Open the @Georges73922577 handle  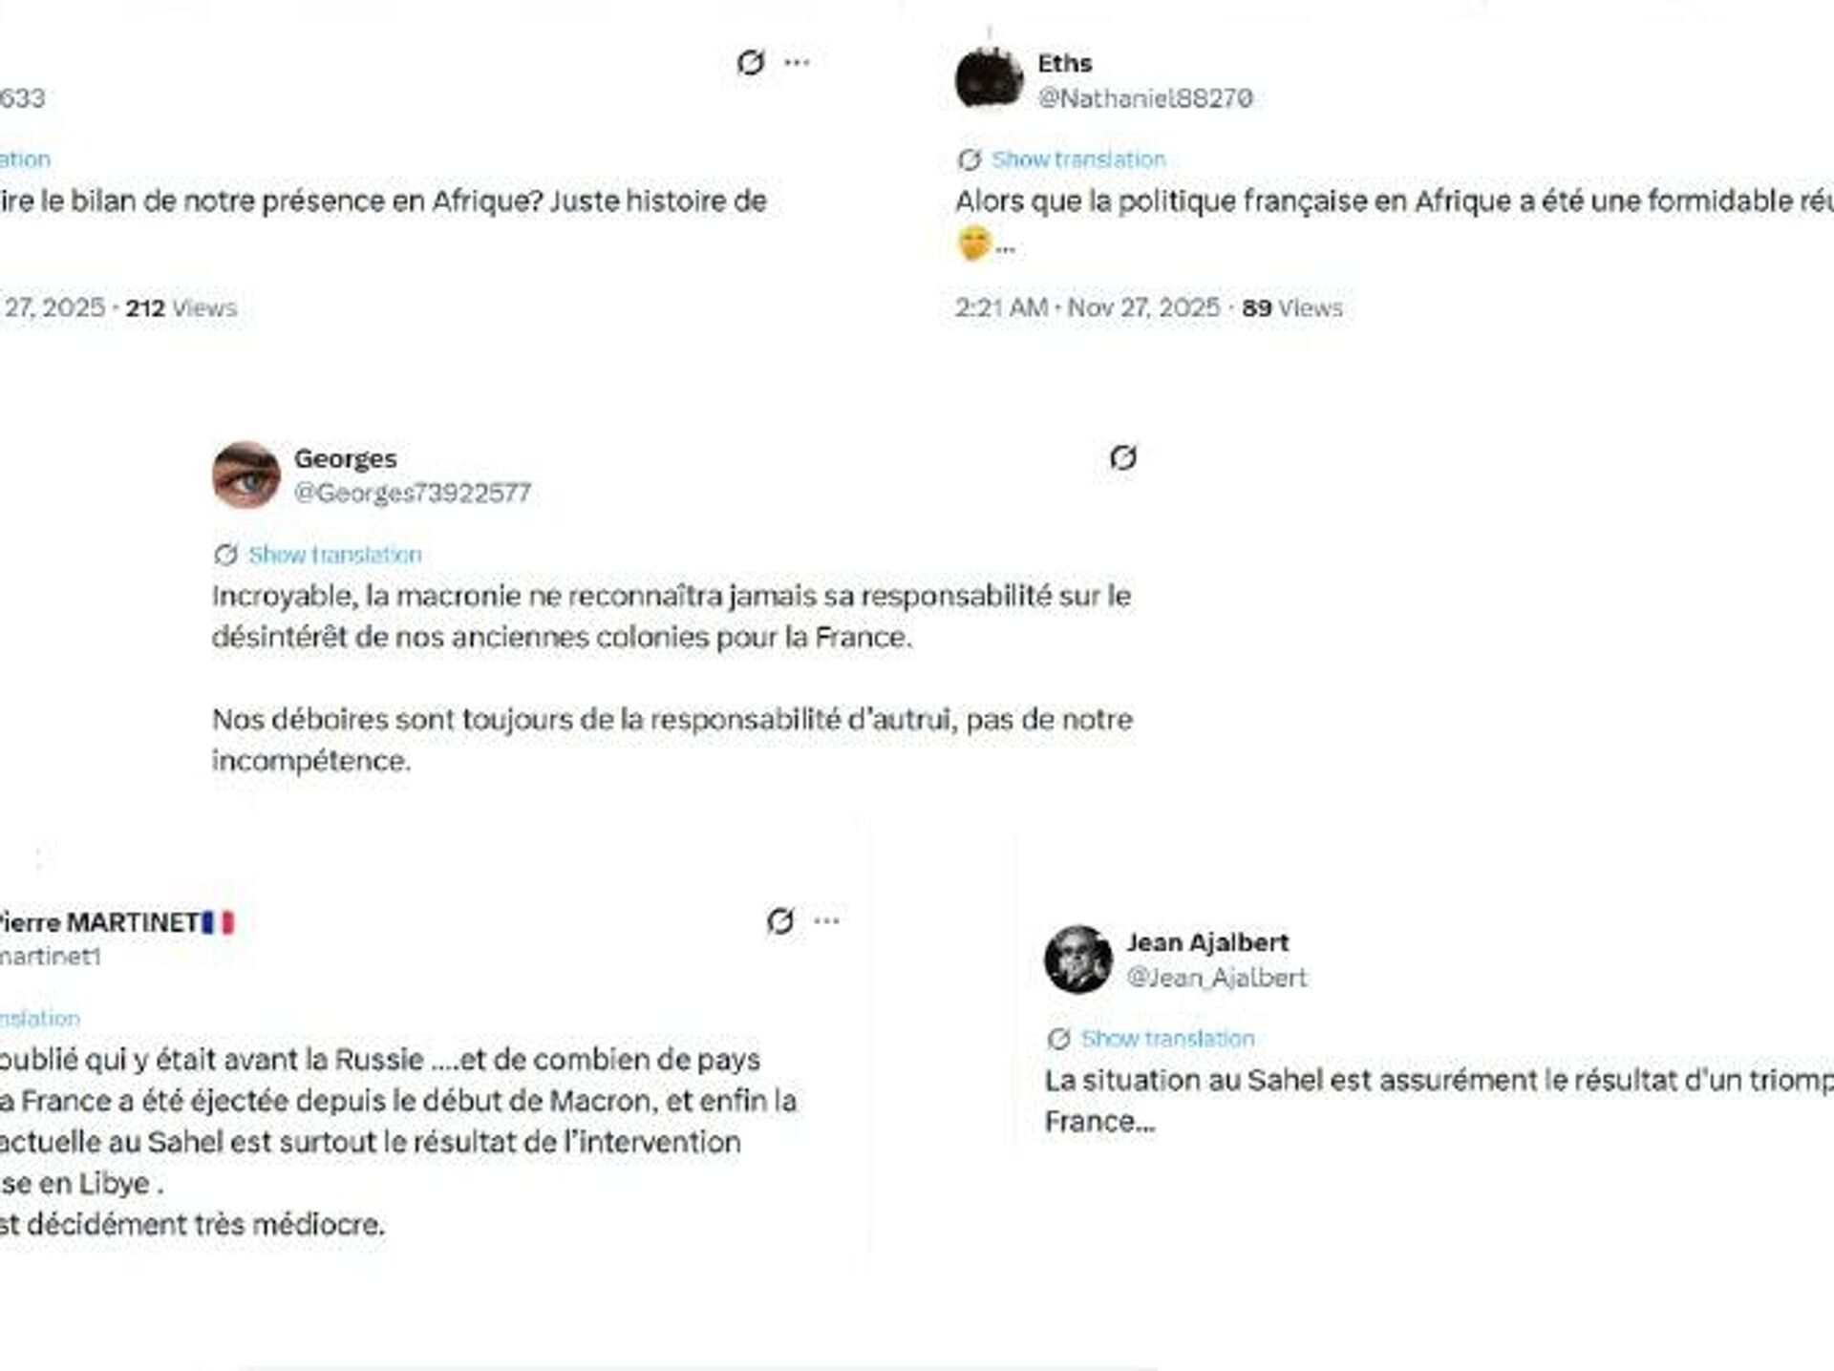pyautogui.click(x=412, y=493)
